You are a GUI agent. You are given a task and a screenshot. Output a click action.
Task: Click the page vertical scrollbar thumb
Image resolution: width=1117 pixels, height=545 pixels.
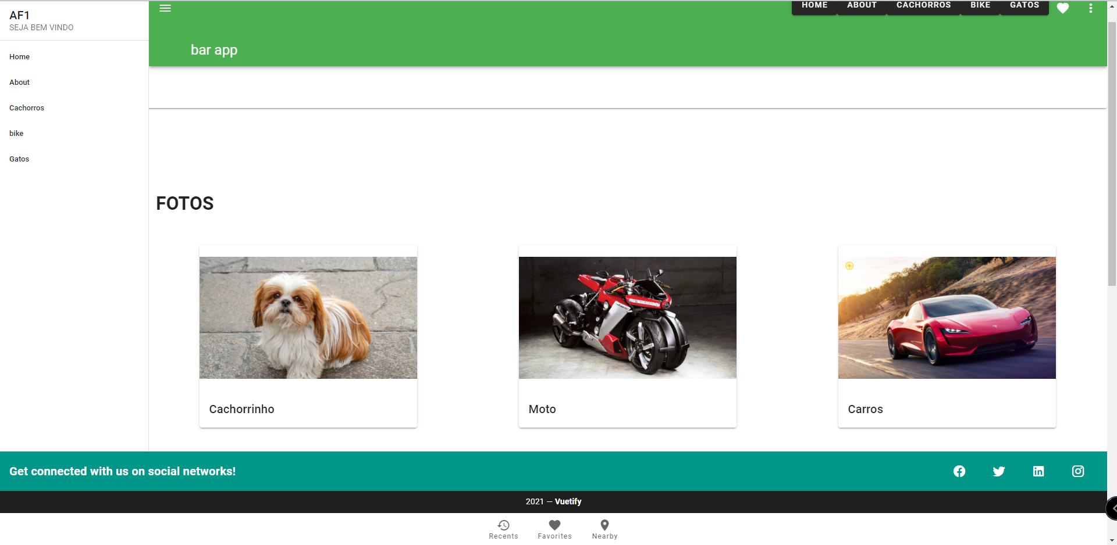pyautogui.click(x=1112, y=154)
